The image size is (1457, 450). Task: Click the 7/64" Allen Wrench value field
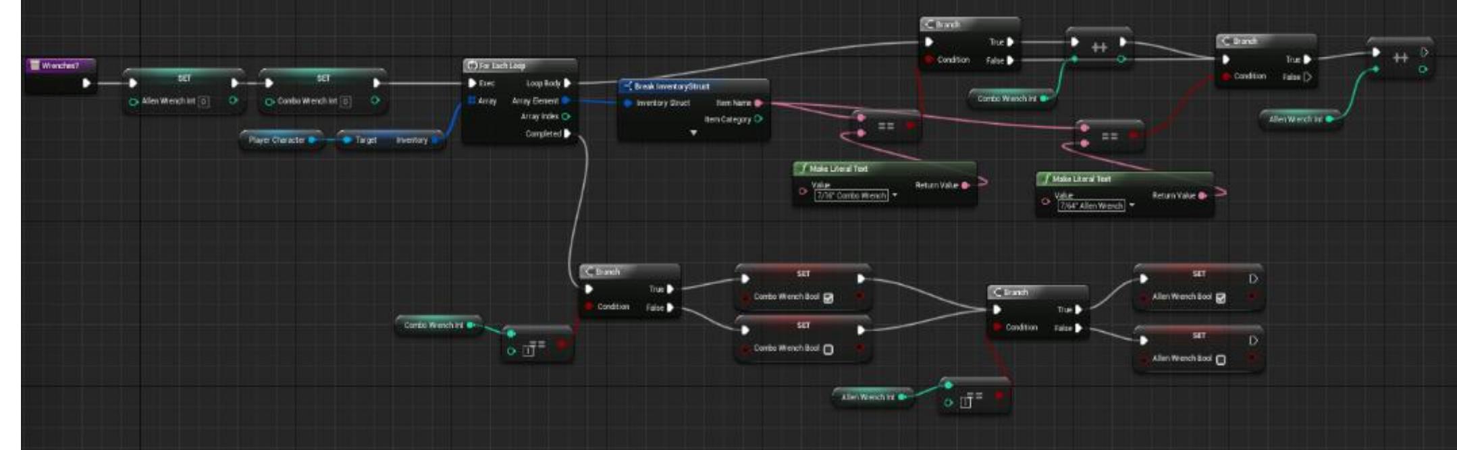coord(1091,206)
